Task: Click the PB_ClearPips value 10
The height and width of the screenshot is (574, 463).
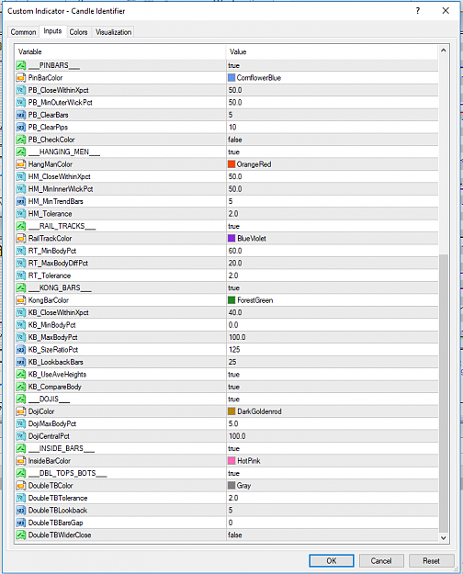Action: [232, 127]
